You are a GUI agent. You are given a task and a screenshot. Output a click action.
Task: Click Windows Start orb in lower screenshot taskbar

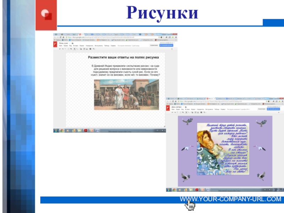[168, 190]
